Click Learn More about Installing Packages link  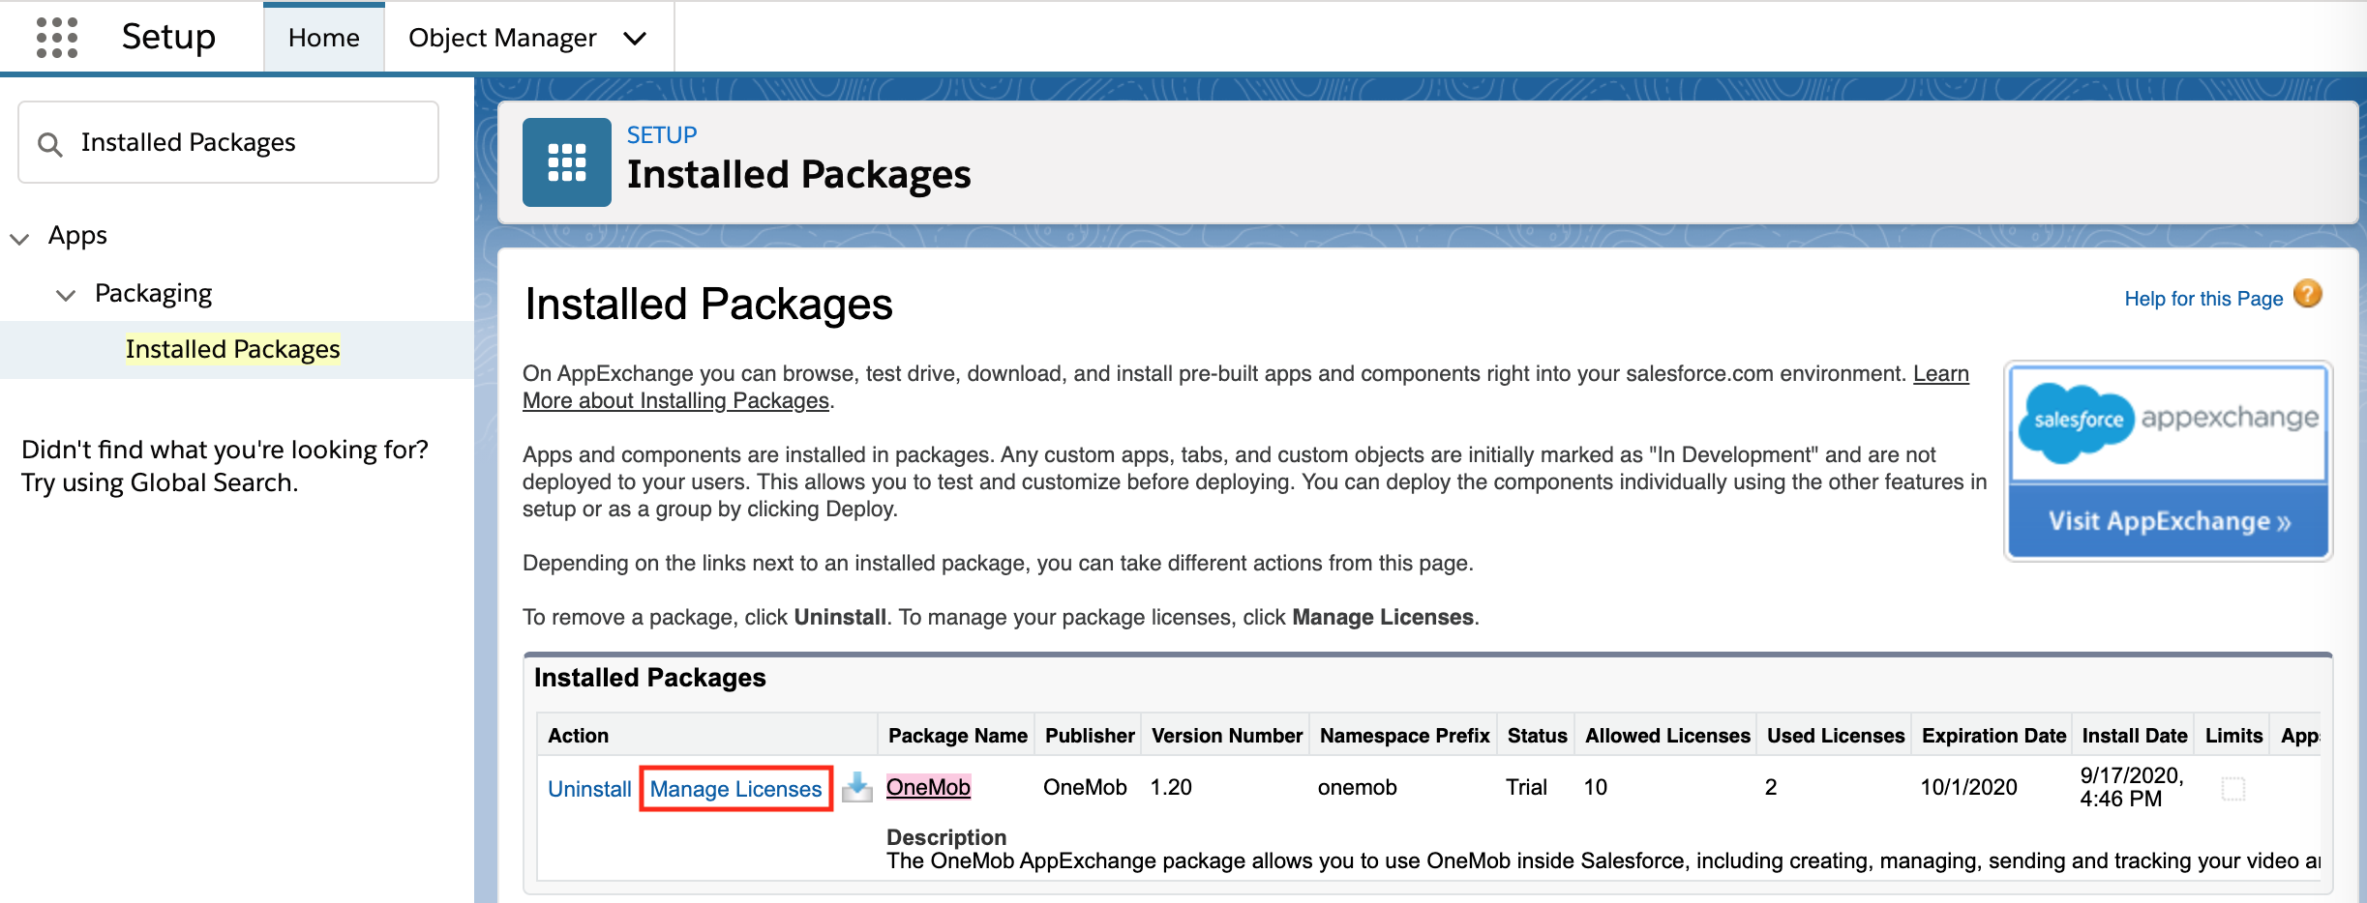pos(1245,387)
